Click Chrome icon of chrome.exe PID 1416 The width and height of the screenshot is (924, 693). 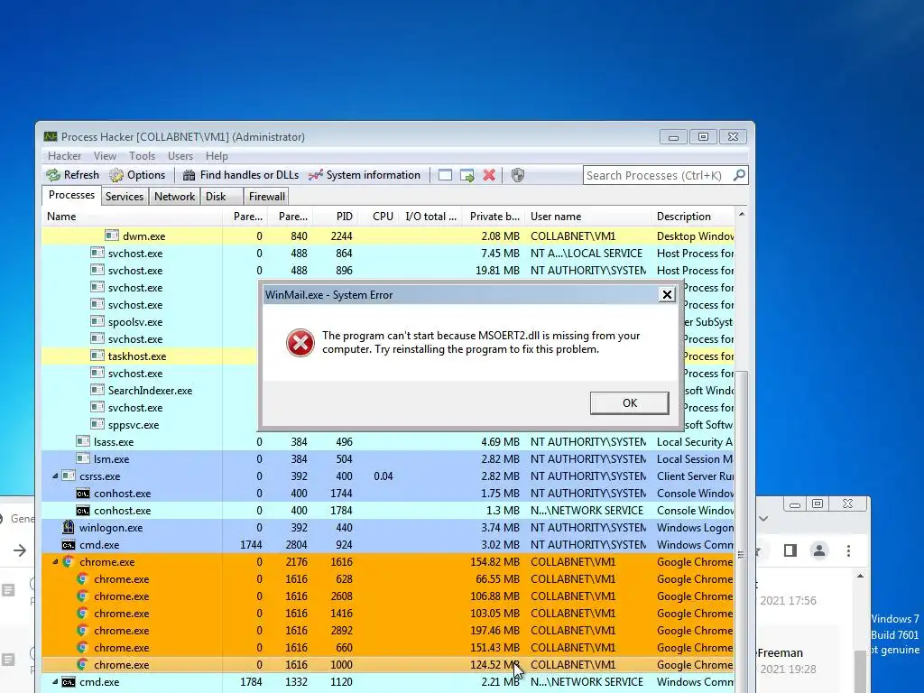tap(83, 614)
